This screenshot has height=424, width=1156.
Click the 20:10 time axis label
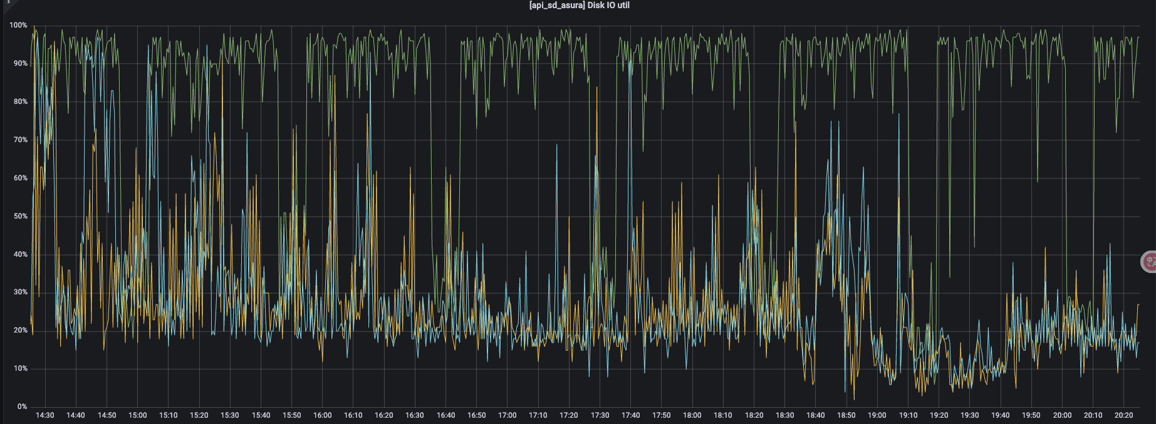click(x=1093, y=416)
